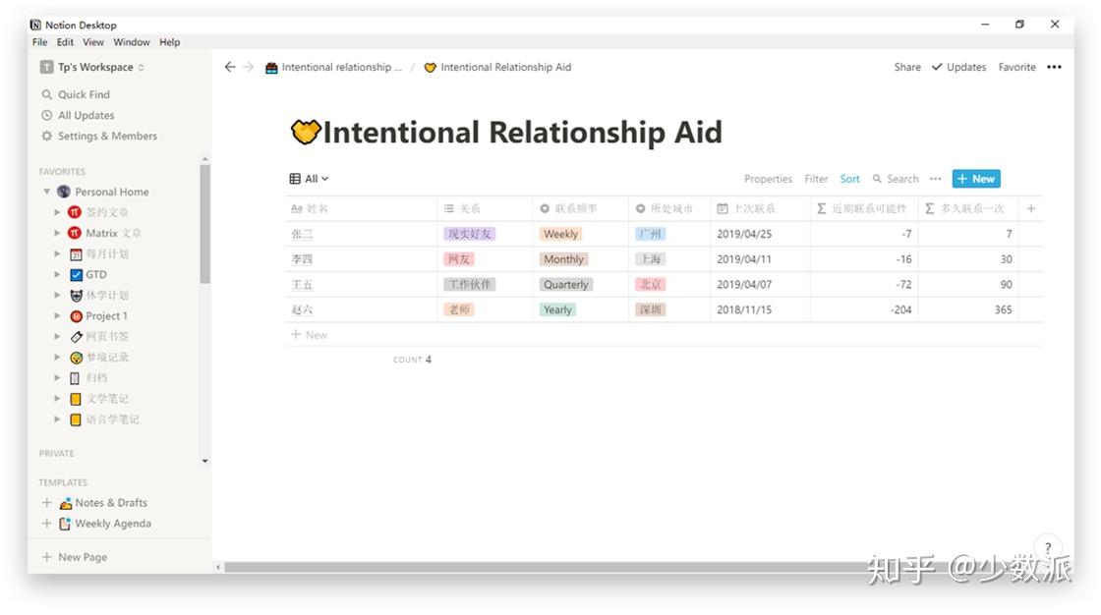Open the All view dropdown

[x=317, y=179]
